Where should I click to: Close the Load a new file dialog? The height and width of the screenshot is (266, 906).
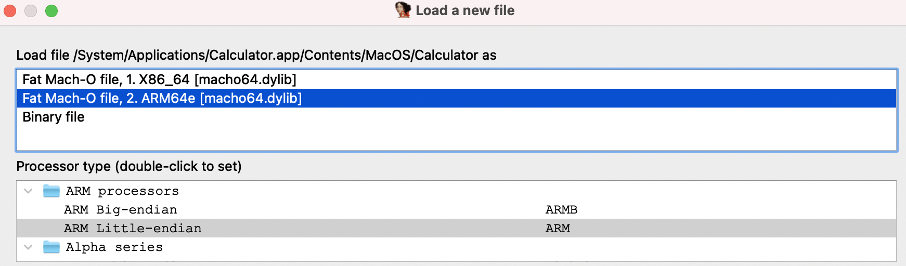[10, 11]
